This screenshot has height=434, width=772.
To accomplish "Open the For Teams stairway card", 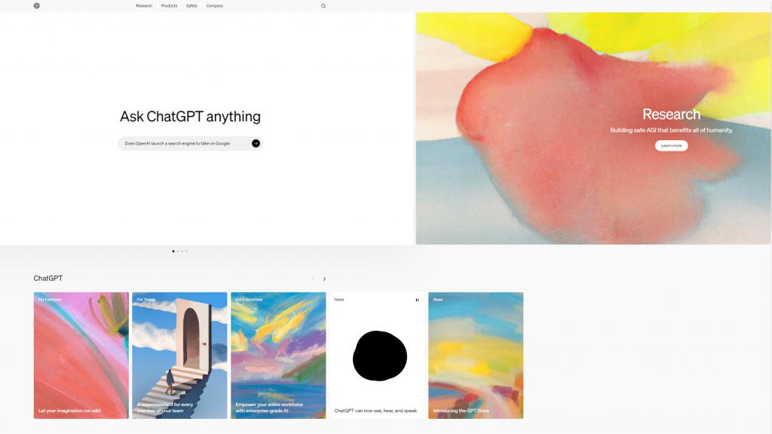I will coord(179,356).
